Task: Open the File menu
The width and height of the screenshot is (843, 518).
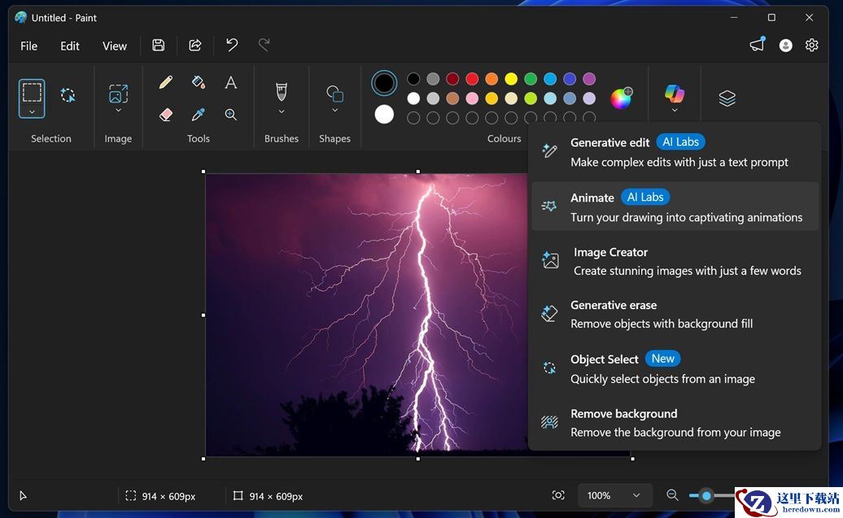Action: [29, 46]
